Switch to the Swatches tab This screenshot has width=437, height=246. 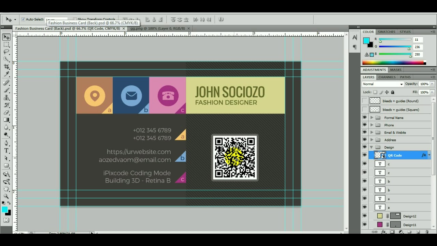point(386,32)
